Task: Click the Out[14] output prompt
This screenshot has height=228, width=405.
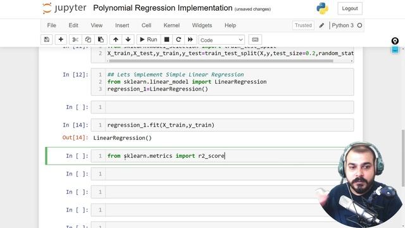Action: coord(75,137)
